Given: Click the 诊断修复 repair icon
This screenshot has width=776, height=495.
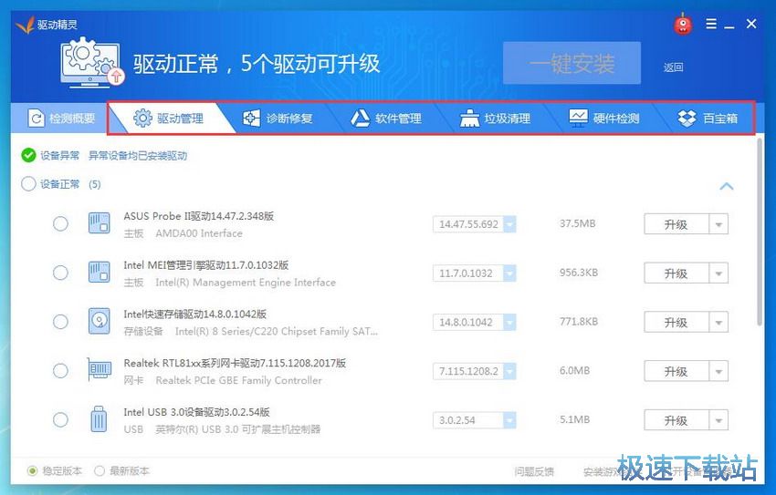Looking at the screenshot, I should [251, 119].
